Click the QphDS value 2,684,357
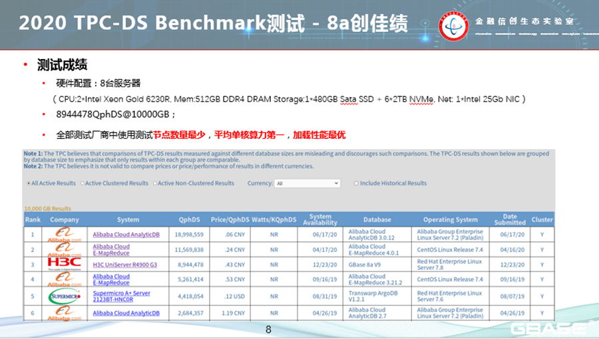The height and width of the screenshot is (339, 599). tap(190, 313)
